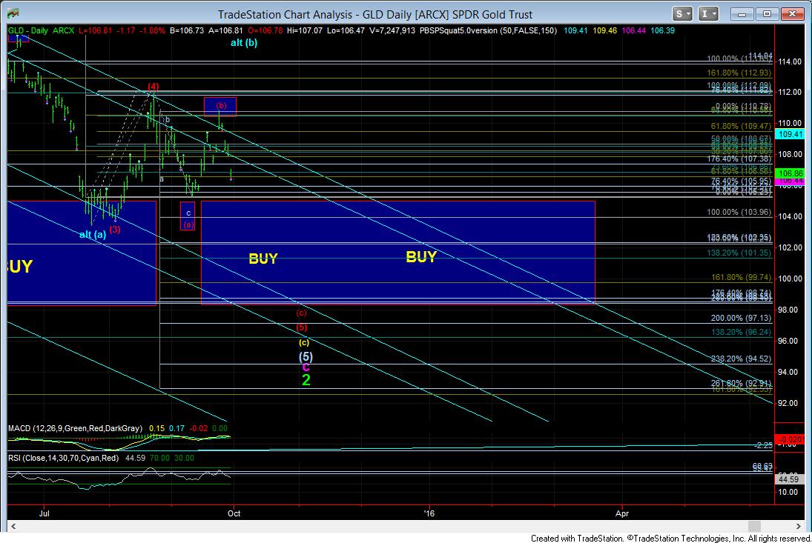The image size is (812, 543).
Task: Click the cyan 109.41 price-axis tag
Action: pyautogui.click(x=790, y=135)
